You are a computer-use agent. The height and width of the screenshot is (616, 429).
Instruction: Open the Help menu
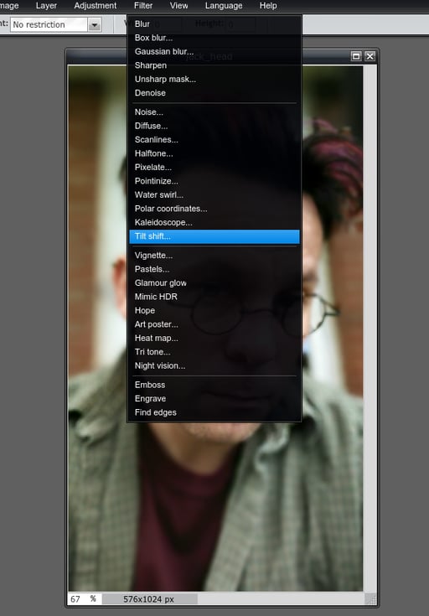click(x=268, y=6)
